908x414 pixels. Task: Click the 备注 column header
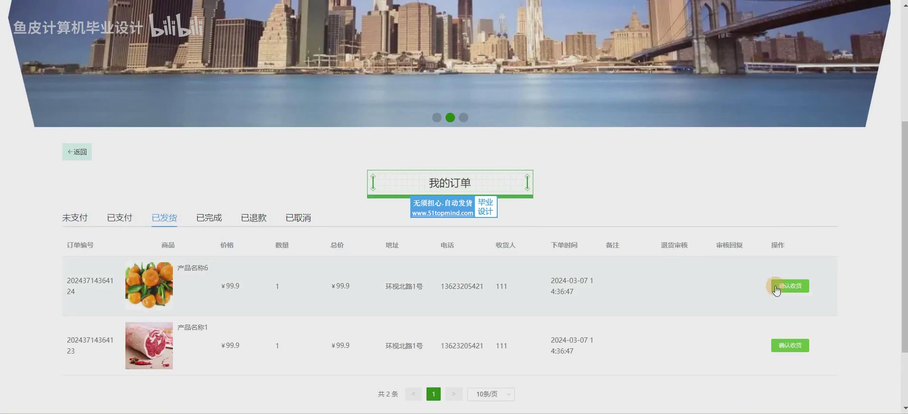click(x=613, y=245)
